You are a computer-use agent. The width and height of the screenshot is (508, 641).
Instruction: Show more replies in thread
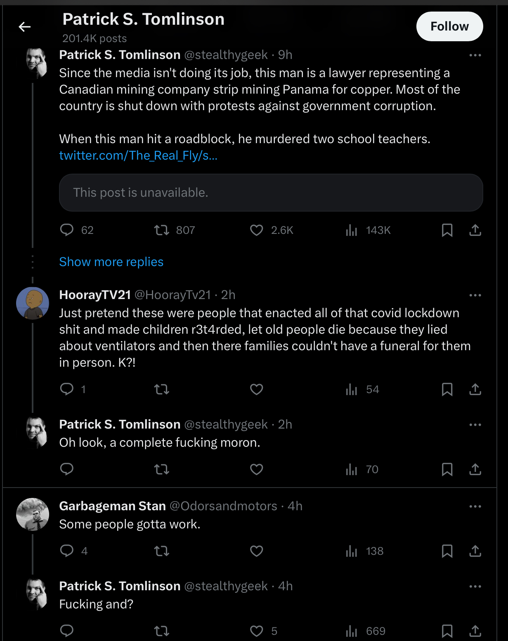[x=111, y=262]
